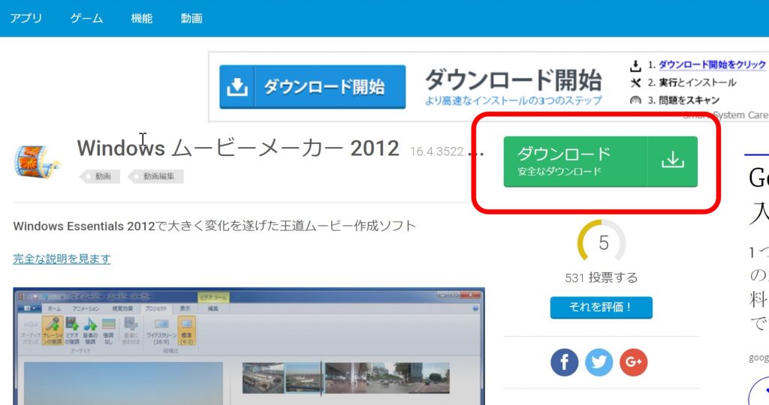Share via the Twitter bird icon
The height and width of the screenshot is (405, 769).
(599, 362)
